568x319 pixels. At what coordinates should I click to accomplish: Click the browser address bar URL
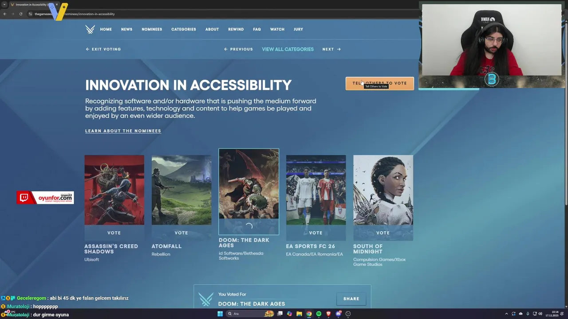pos(75,14)
